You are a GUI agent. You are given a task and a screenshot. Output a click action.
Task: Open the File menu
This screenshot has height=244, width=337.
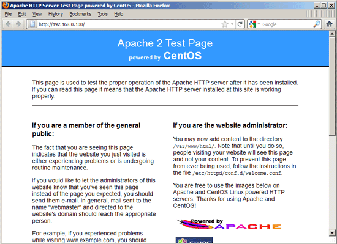click(8, 14)
